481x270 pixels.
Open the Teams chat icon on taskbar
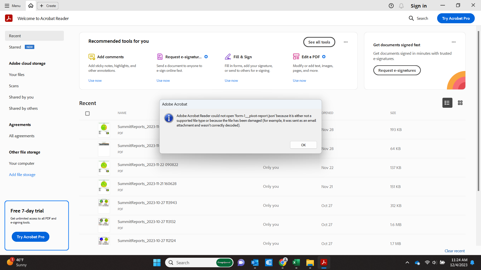[241, 262]
